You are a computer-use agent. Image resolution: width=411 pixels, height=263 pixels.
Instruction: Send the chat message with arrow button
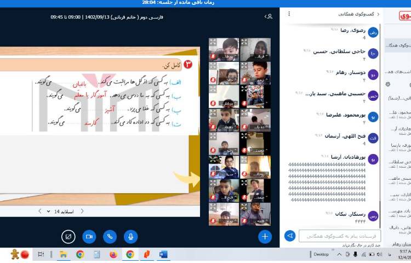290,236
